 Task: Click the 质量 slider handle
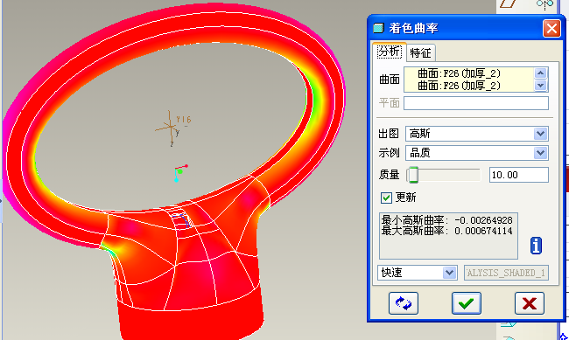pyautogui.click(x=412, y=175)
